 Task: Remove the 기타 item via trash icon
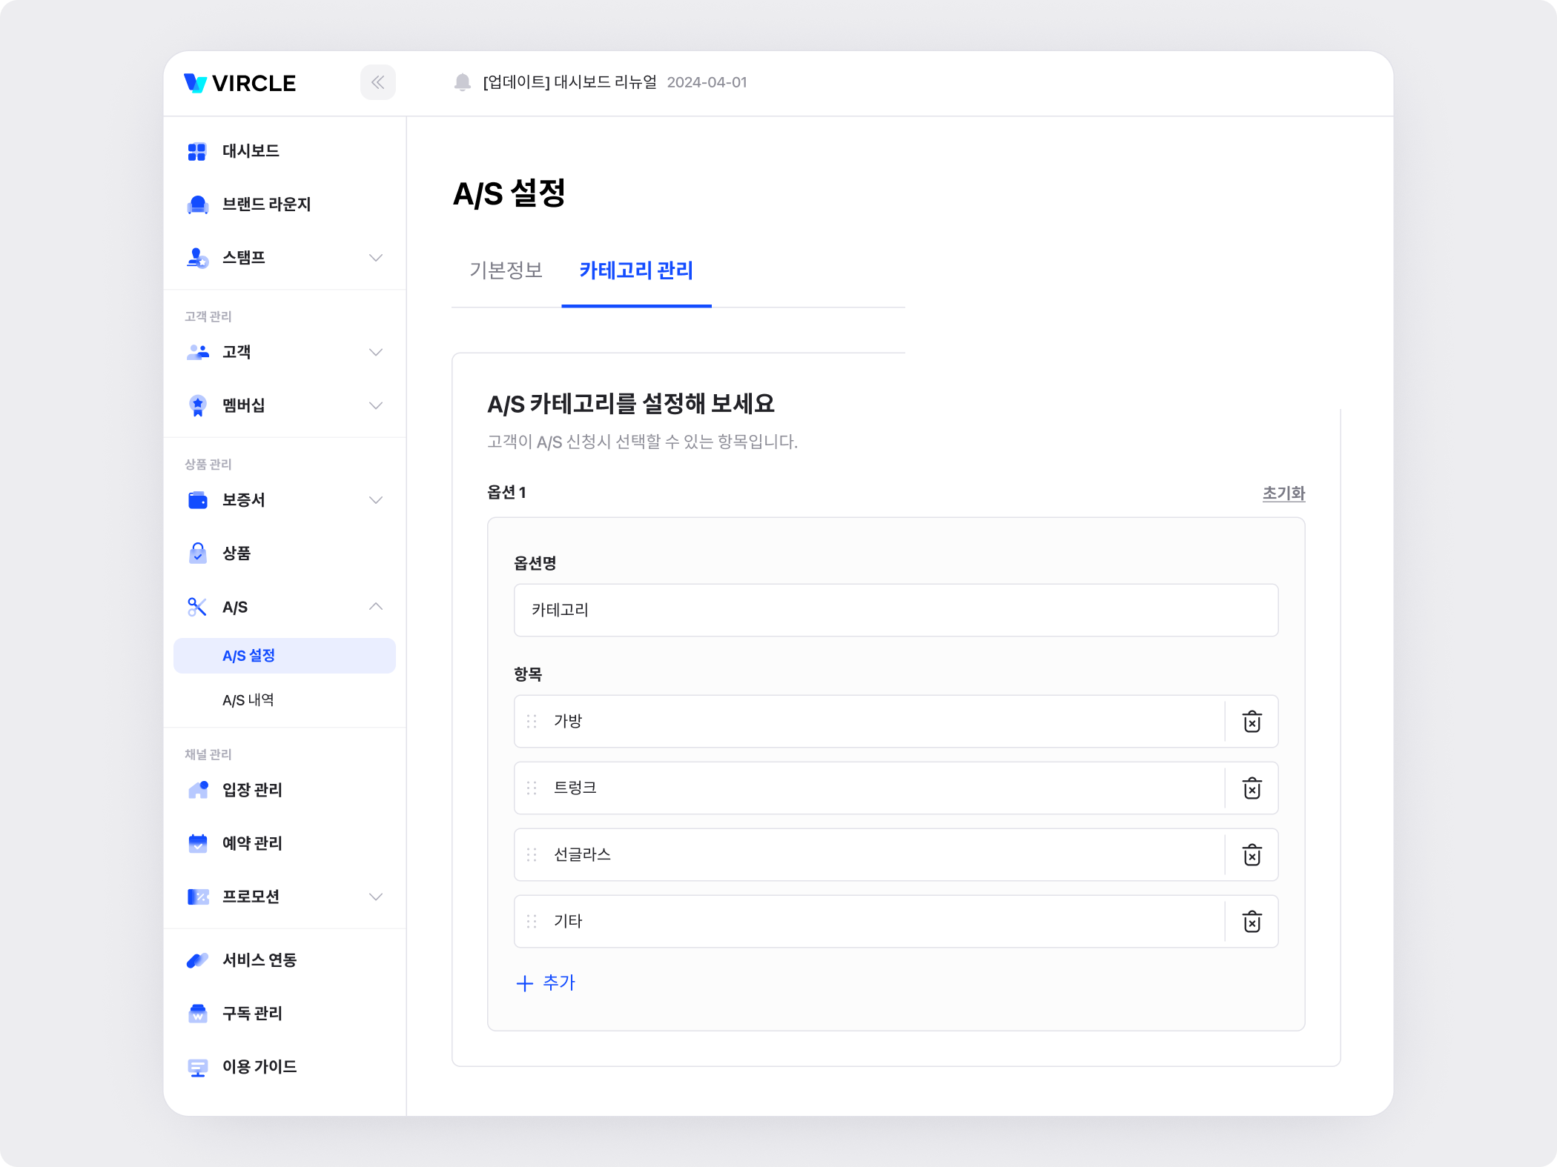point(1252,922)
